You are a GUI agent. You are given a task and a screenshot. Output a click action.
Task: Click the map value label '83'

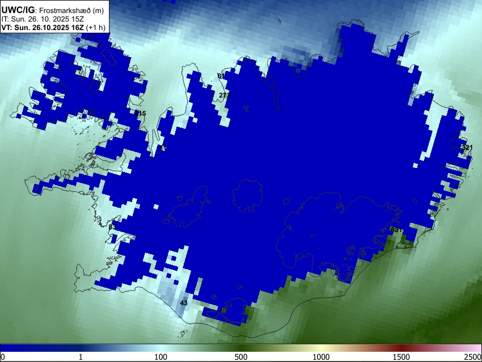click(112, 228)
